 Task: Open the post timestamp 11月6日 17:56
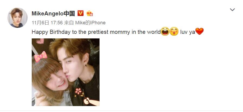47,23
